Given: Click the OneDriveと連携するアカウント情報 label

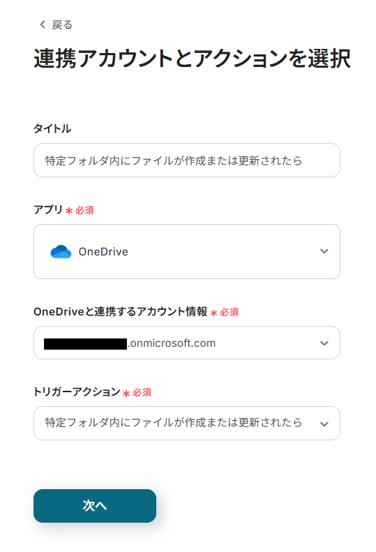Looking at the screenshot, I should point(121,311).
